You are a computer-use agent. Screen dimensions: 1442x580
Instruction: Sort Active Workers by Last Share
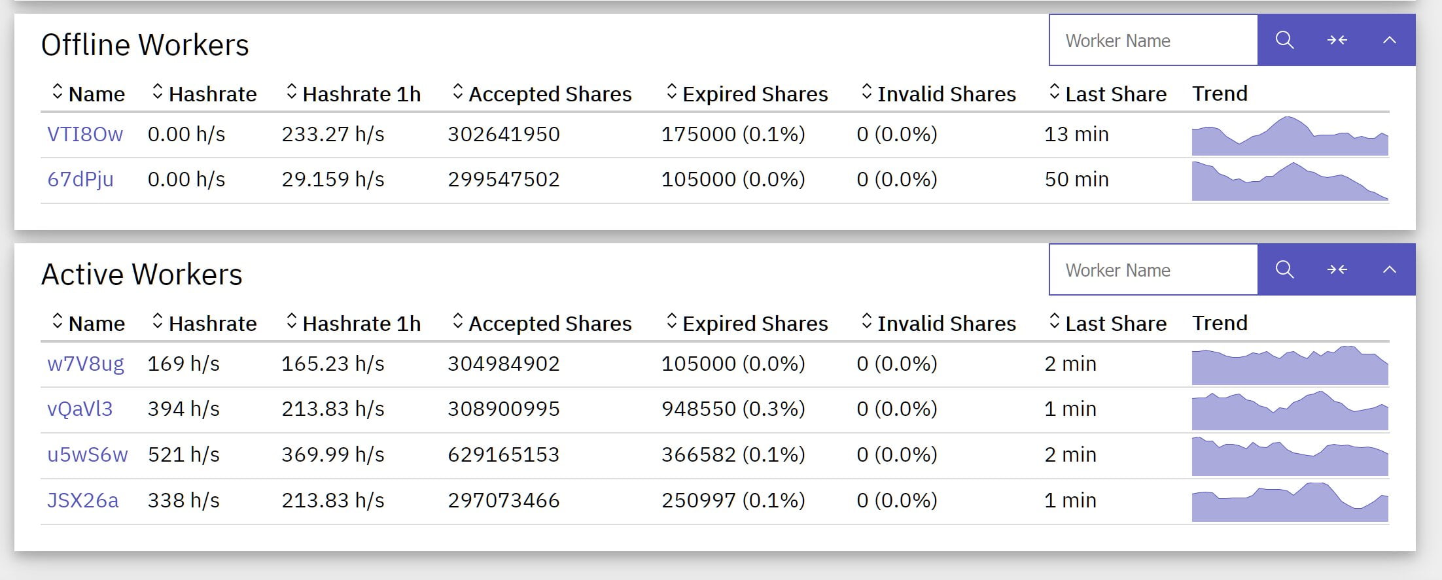tap(1108, 323)
